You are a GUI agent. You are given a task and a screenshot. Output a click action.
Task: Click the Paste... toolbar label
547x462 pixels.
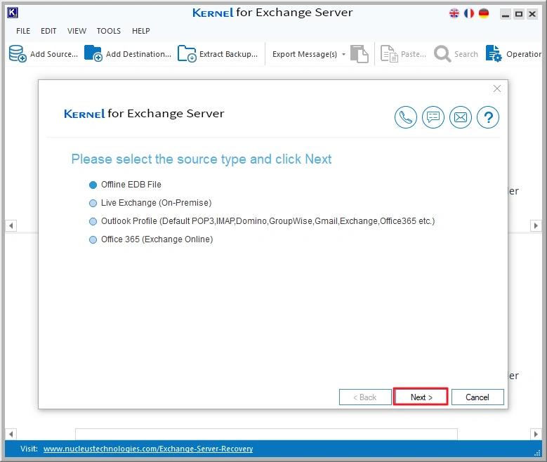(414, 55)
